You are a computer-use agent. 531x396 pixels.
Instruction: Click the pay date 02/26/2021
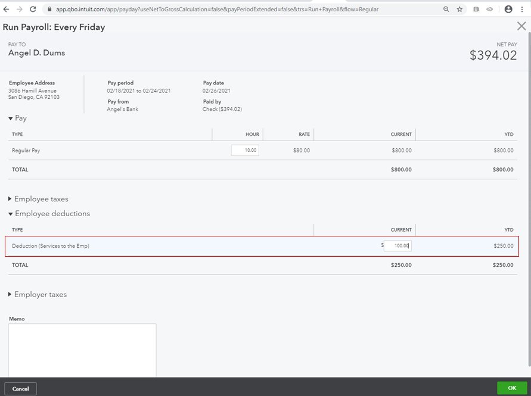coord(216,91)
